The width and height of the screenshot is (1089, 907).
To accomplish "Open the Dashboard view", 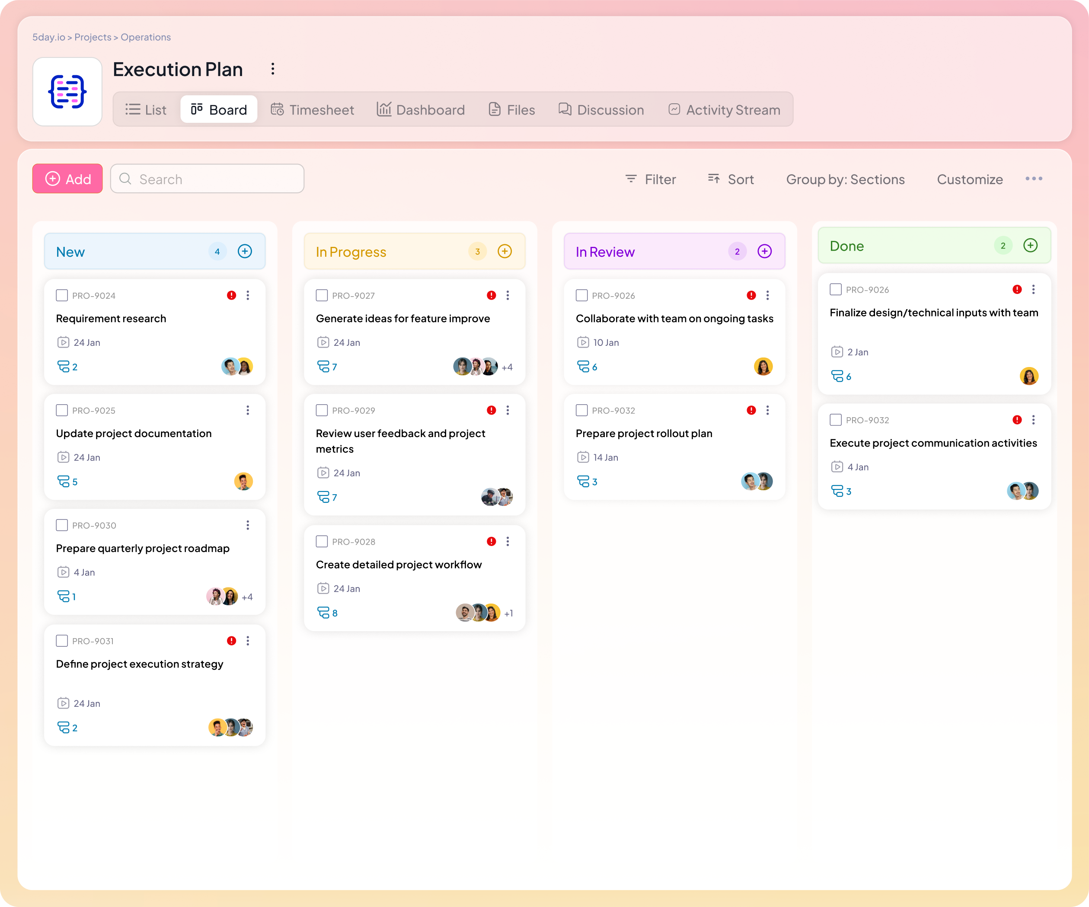I will point(420,109).
